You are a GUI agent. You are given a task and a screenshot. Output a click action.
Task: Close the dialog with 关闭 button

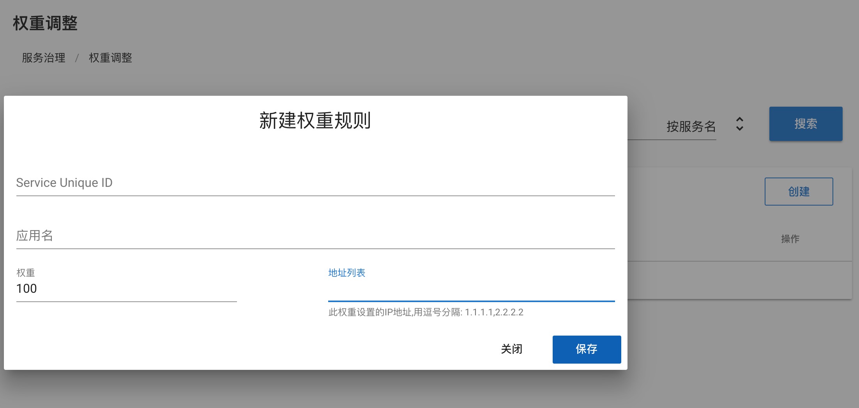pos(511,349)
